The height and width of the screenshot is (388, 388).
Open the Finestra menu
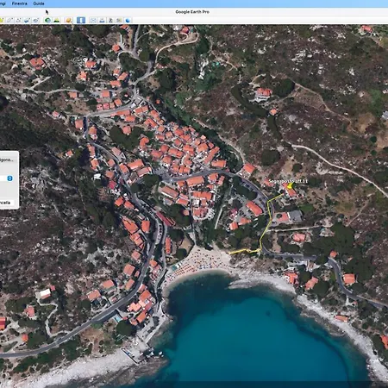click(x=20, y=3)
